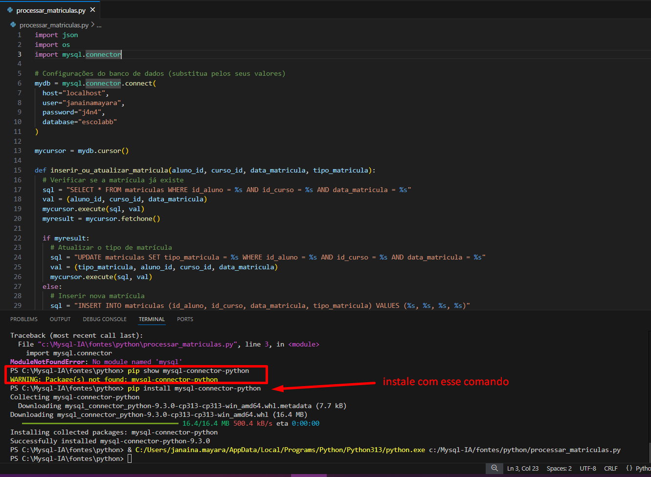Change end-of-line sequence via CRLF
This screenshot has height=477, width=651.
pyautogui.click(x=611, y=468)
